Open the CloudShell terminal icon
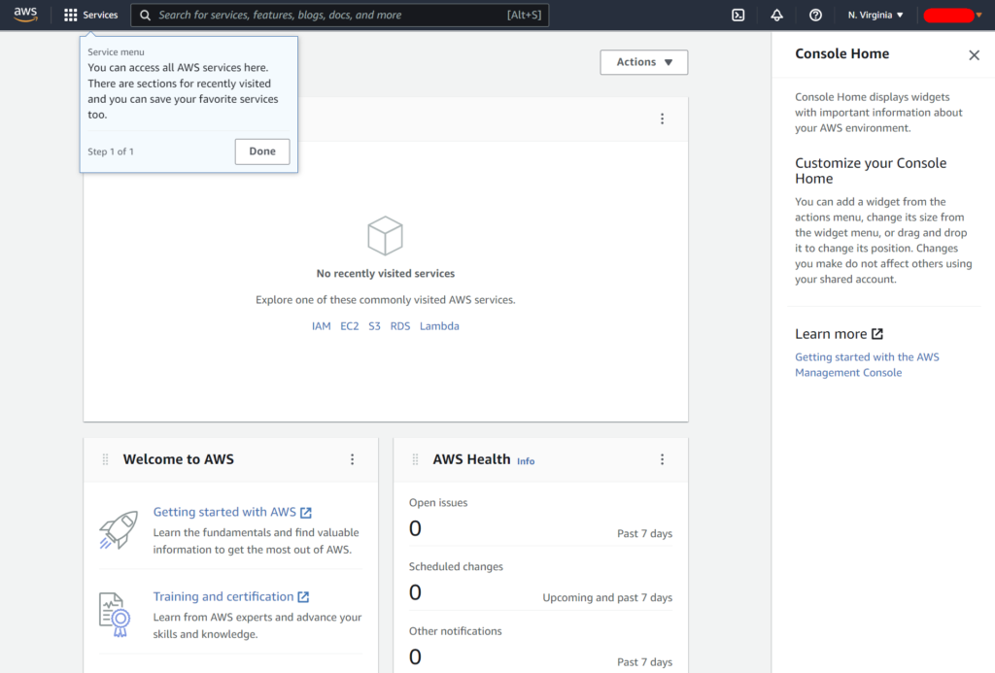 coord(738,15)
